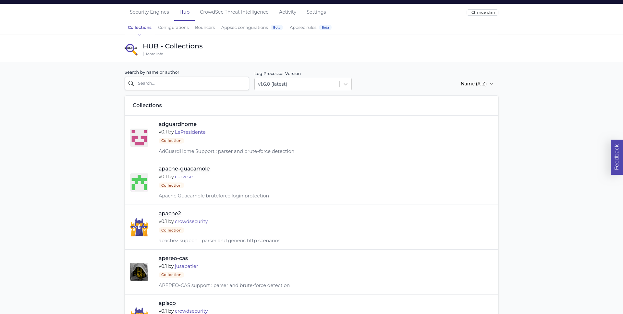Click the HUB magnifying glass logo

[131, 49]
